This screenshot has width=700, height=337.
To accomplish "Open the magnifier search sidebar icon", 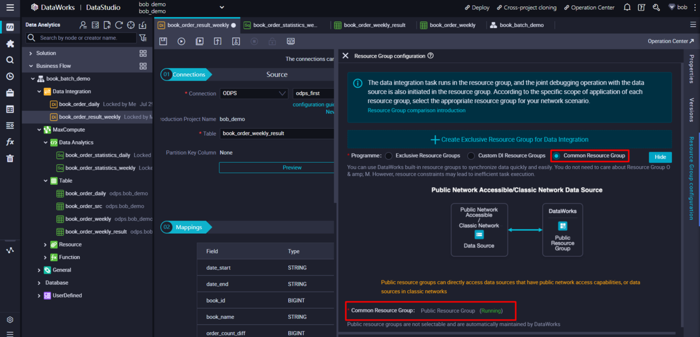I will [x=10, y=60].
